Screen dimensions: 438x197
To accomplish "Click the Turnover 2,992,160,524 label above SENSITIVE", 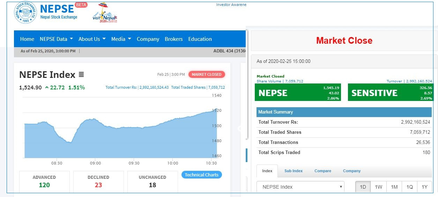I will click(409, 81).
